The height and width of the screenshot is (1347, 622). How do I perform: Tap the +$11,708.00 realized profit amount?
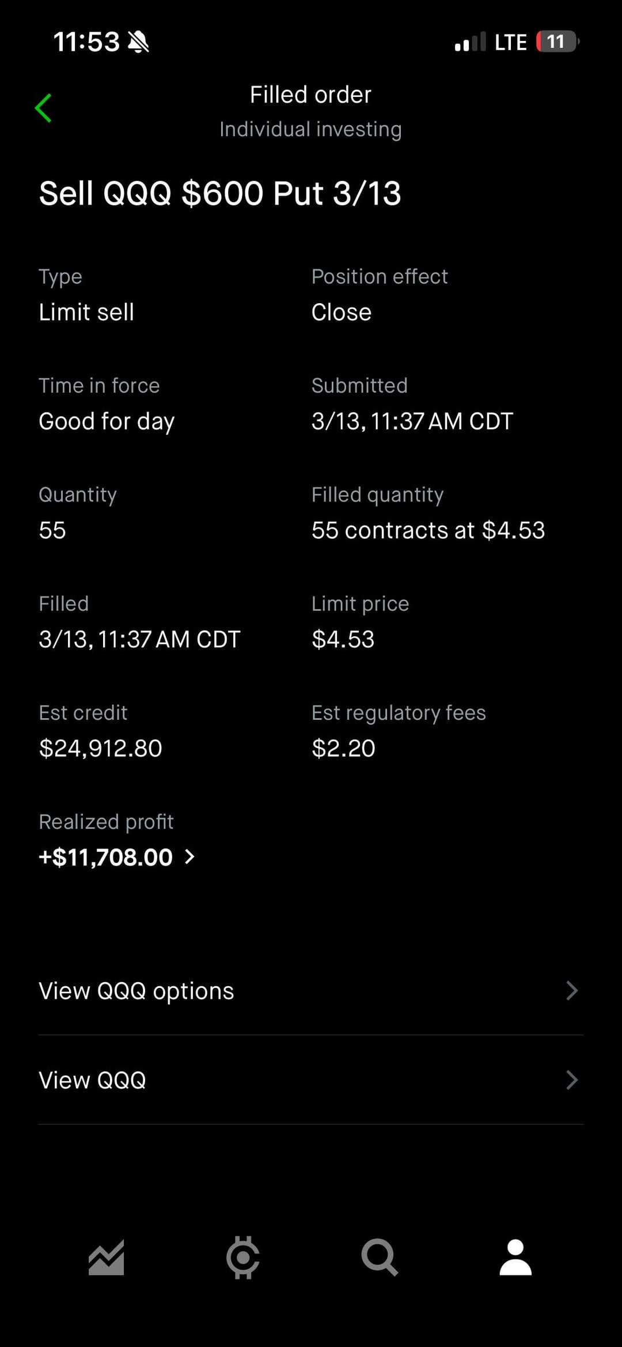pyautogui.click(x=105, y=857)
